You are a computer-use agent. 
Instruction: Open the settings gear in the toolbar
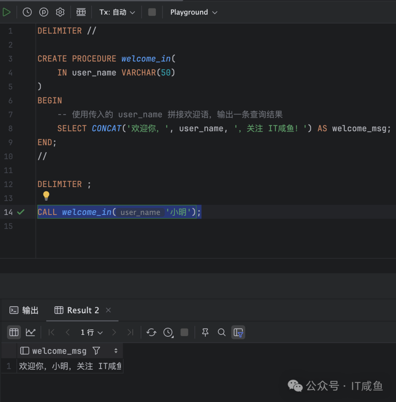pyautogui.click(x=60, y=12)
